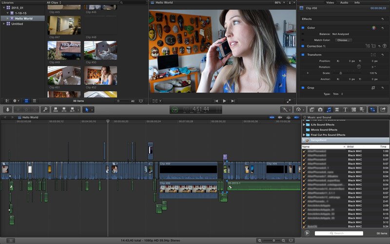Screen dimensions: 390x244
Task: Open the Titles browser T icon
Action: point(345,109)
